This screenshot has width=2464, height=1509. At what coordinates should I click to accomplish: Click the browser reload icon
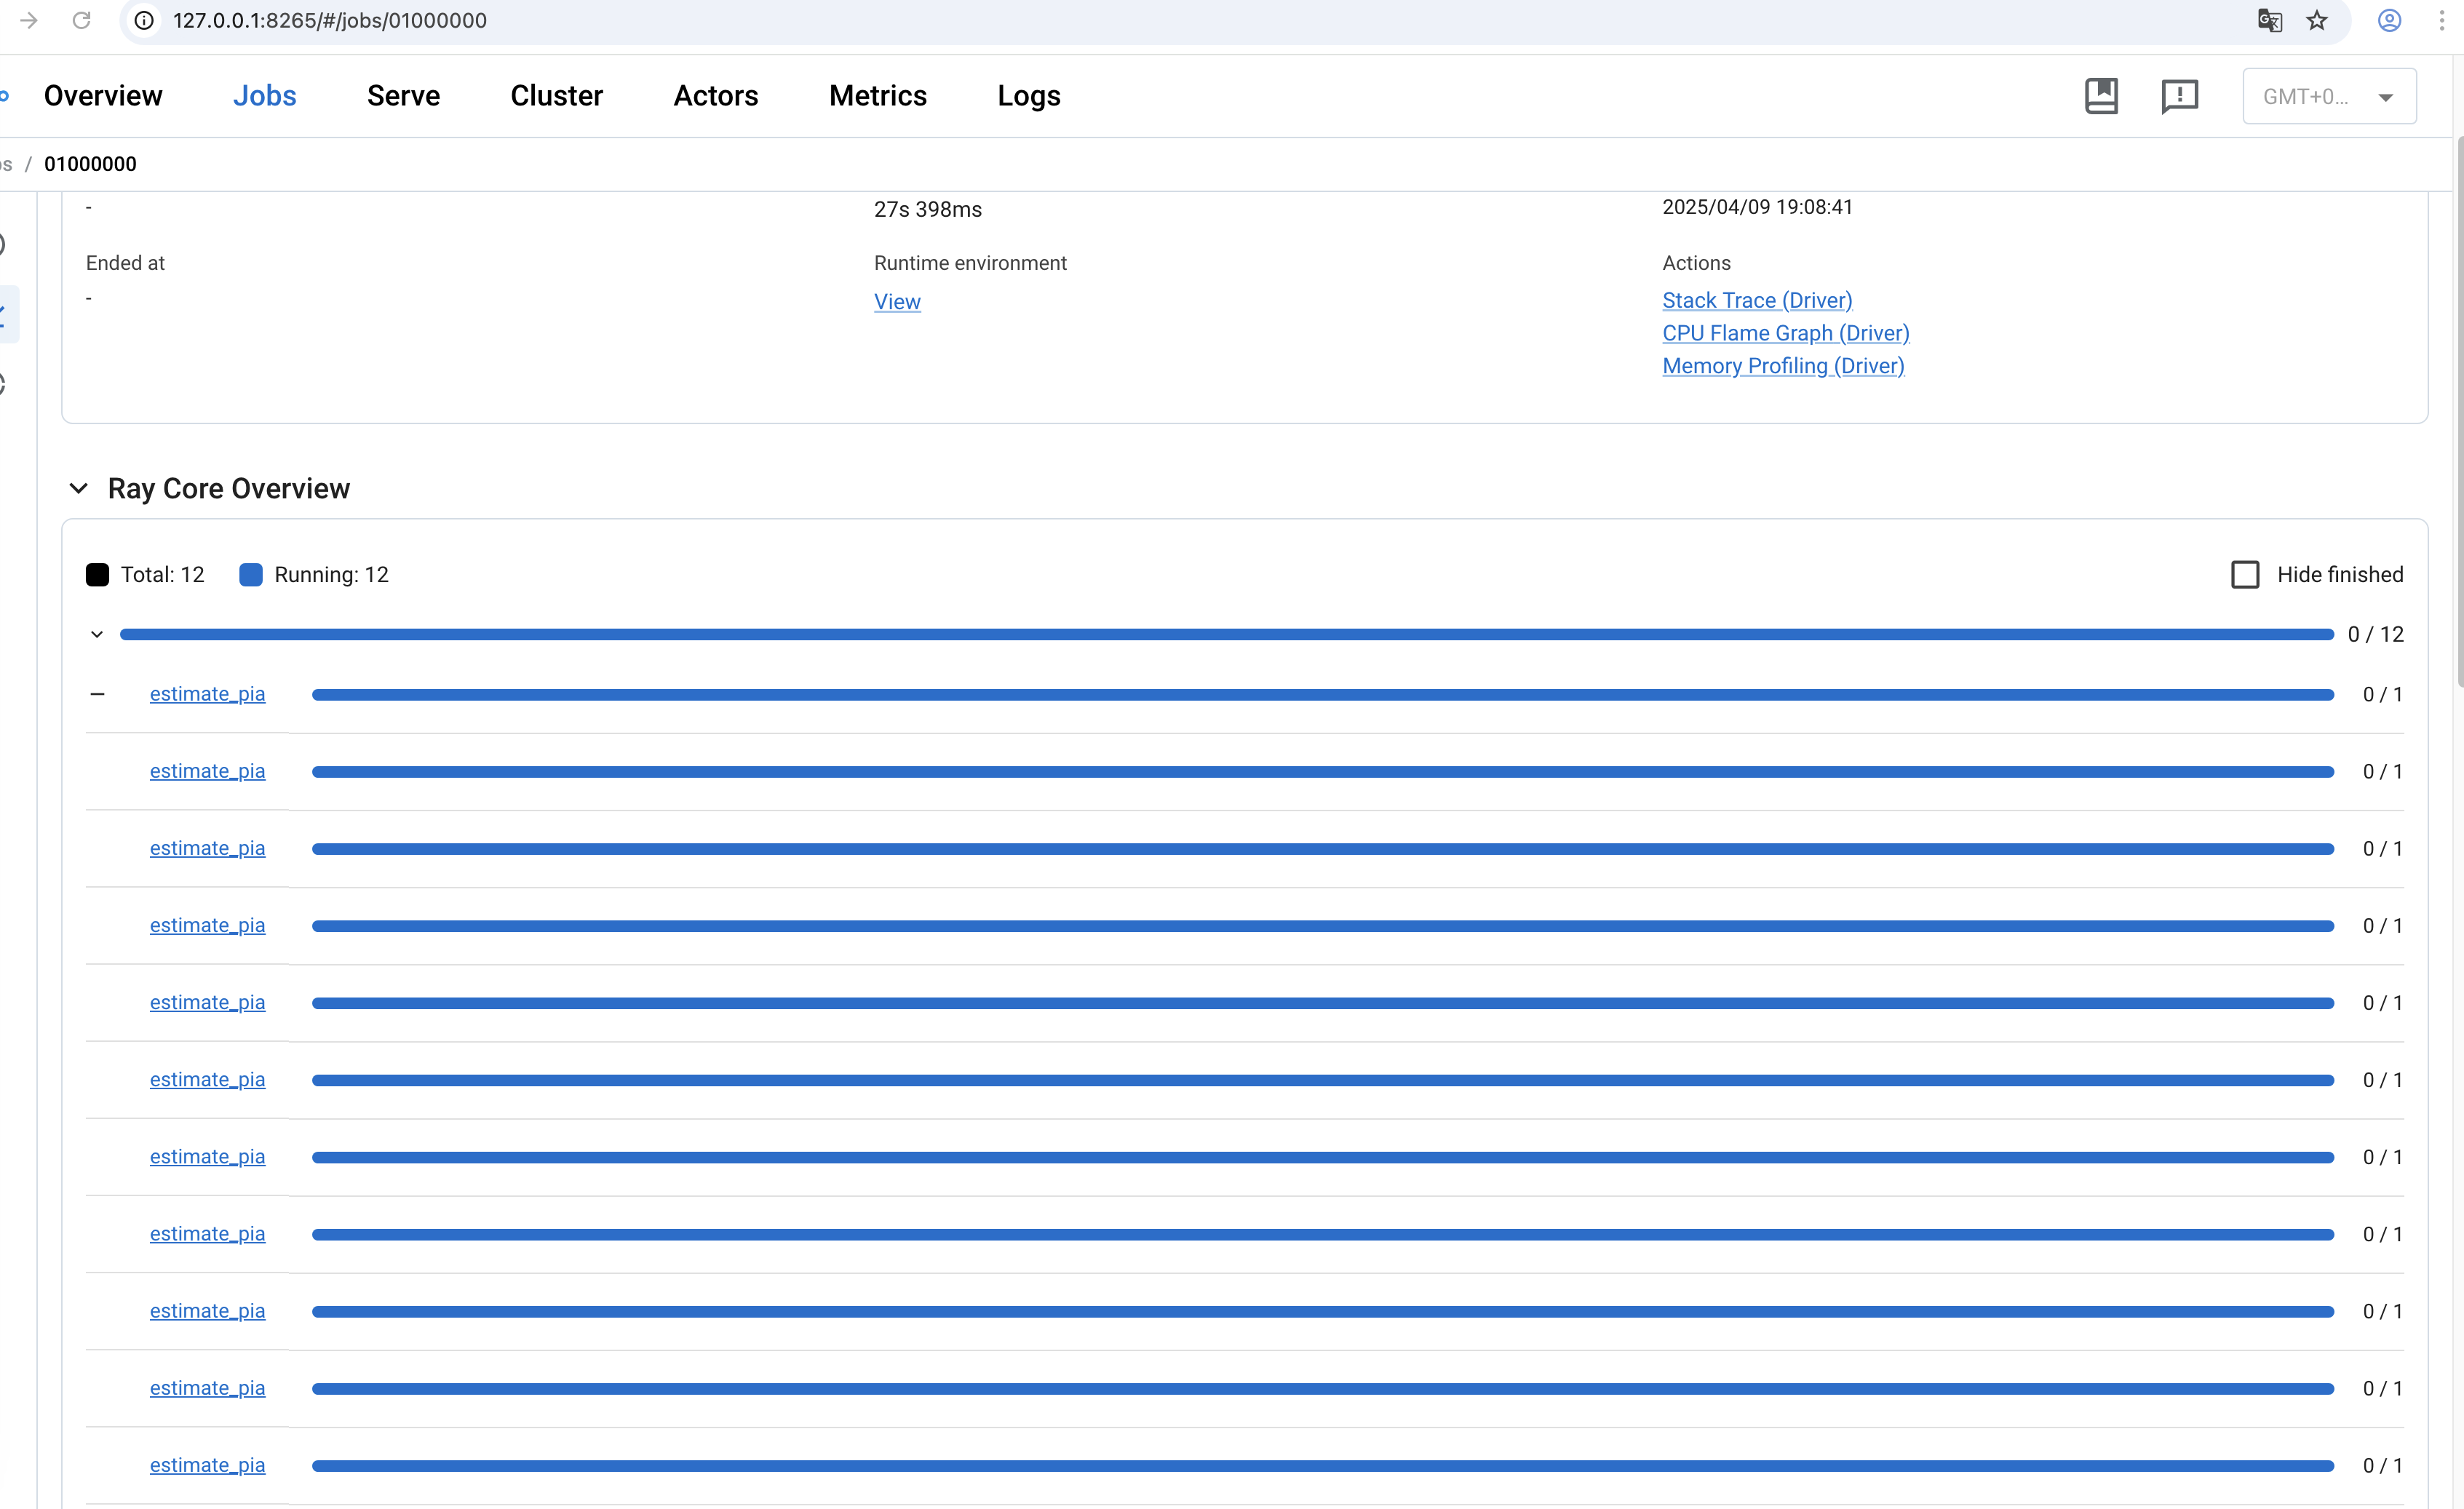click(82, 20)
